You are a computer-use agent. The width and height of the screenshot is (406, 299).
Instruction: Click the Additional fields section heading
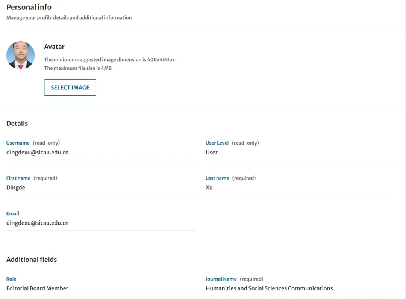tap(32, 260)
